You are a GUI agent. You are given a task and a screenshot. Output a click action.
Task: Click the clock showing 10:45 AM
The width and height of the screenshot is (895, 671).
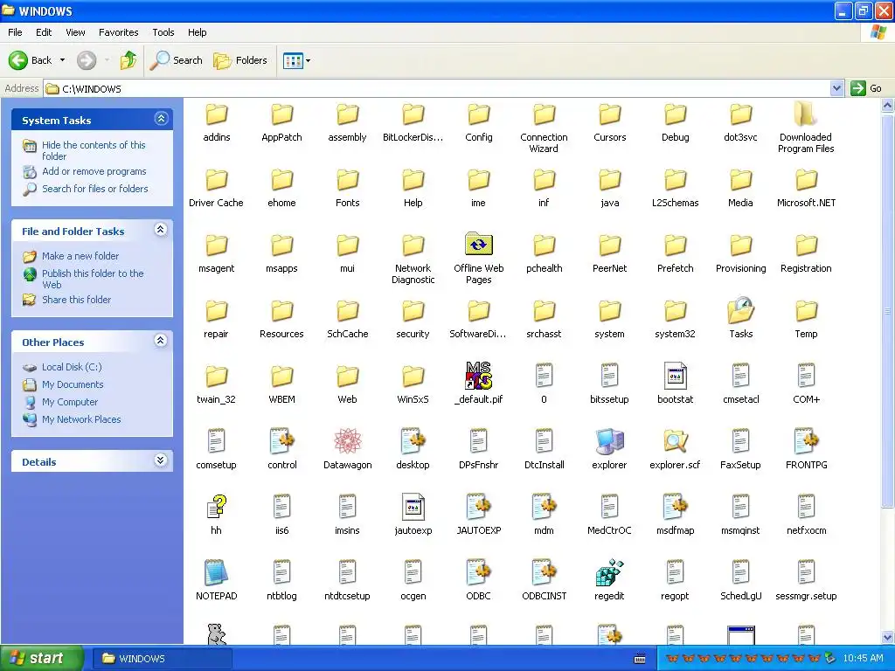863,659
